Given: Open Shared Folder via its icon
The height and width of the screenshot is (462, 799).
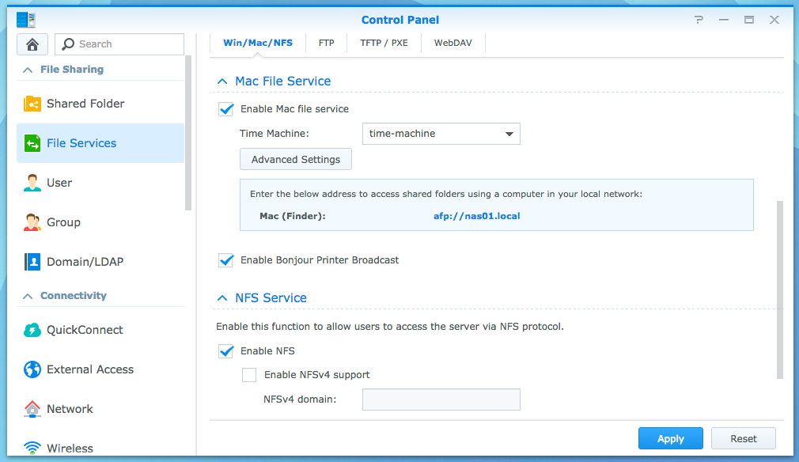Looking at the screenshot, I should 32,104.
